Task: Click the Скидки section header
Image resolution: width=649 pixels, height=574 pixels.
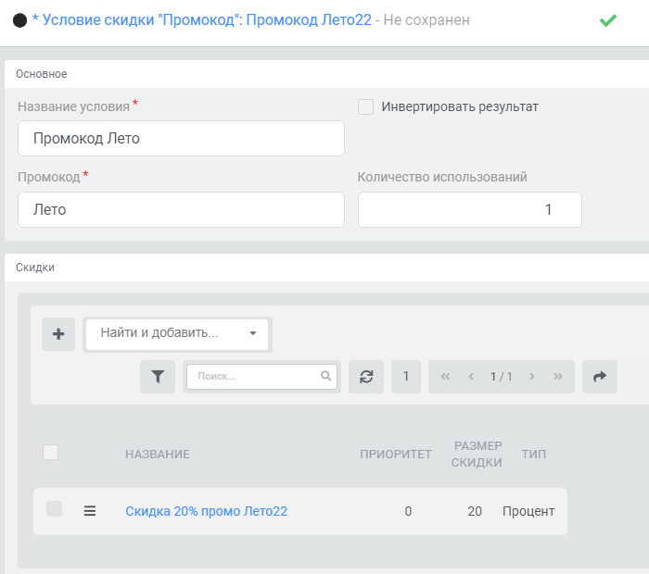Action: 35,268
